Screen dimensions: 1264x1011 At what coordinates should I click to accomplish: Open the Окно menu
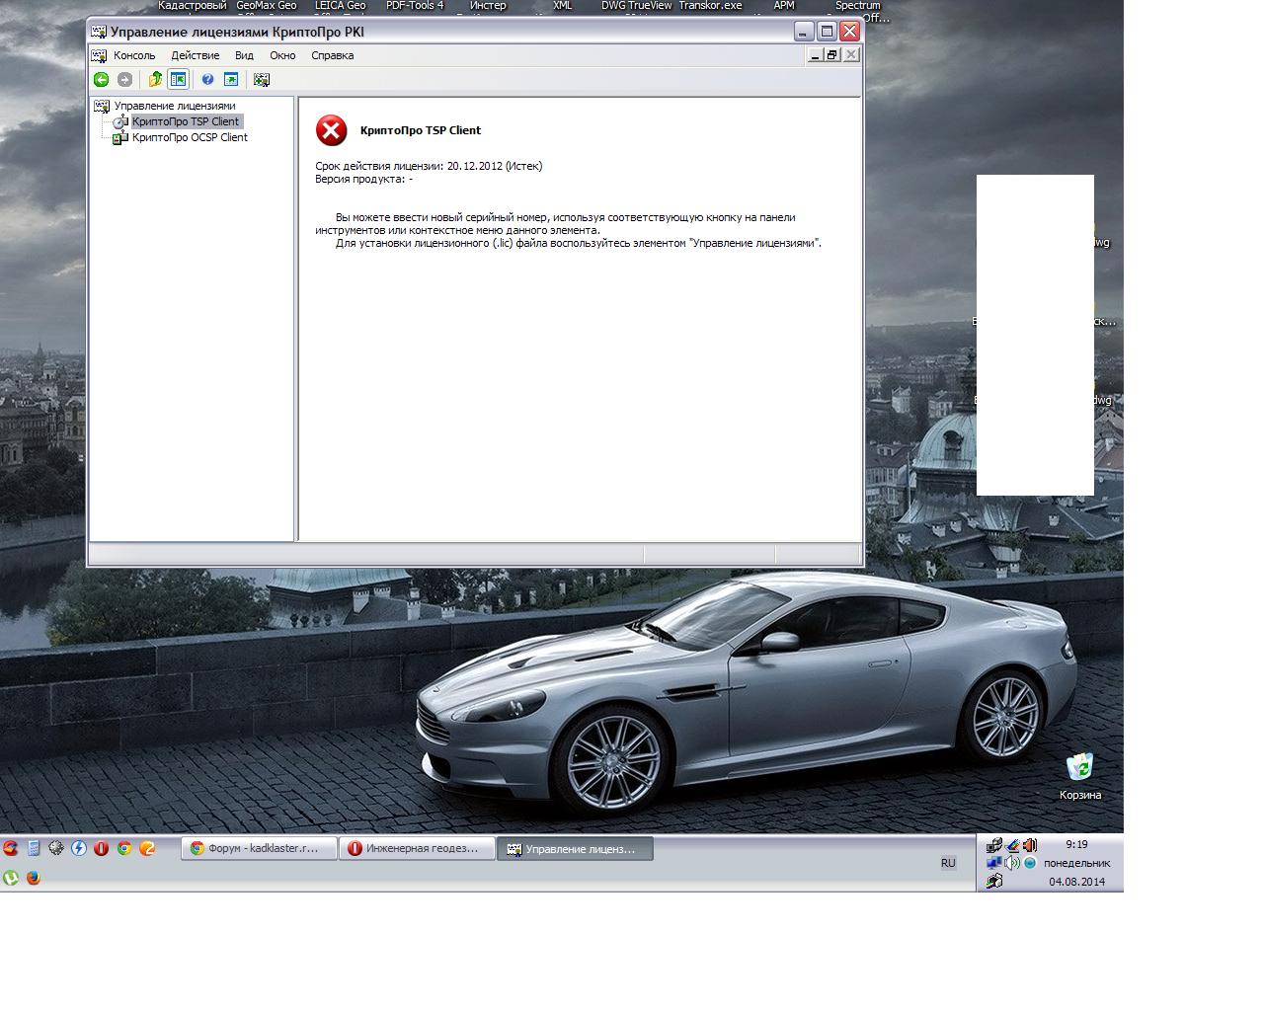click(282, 56)
